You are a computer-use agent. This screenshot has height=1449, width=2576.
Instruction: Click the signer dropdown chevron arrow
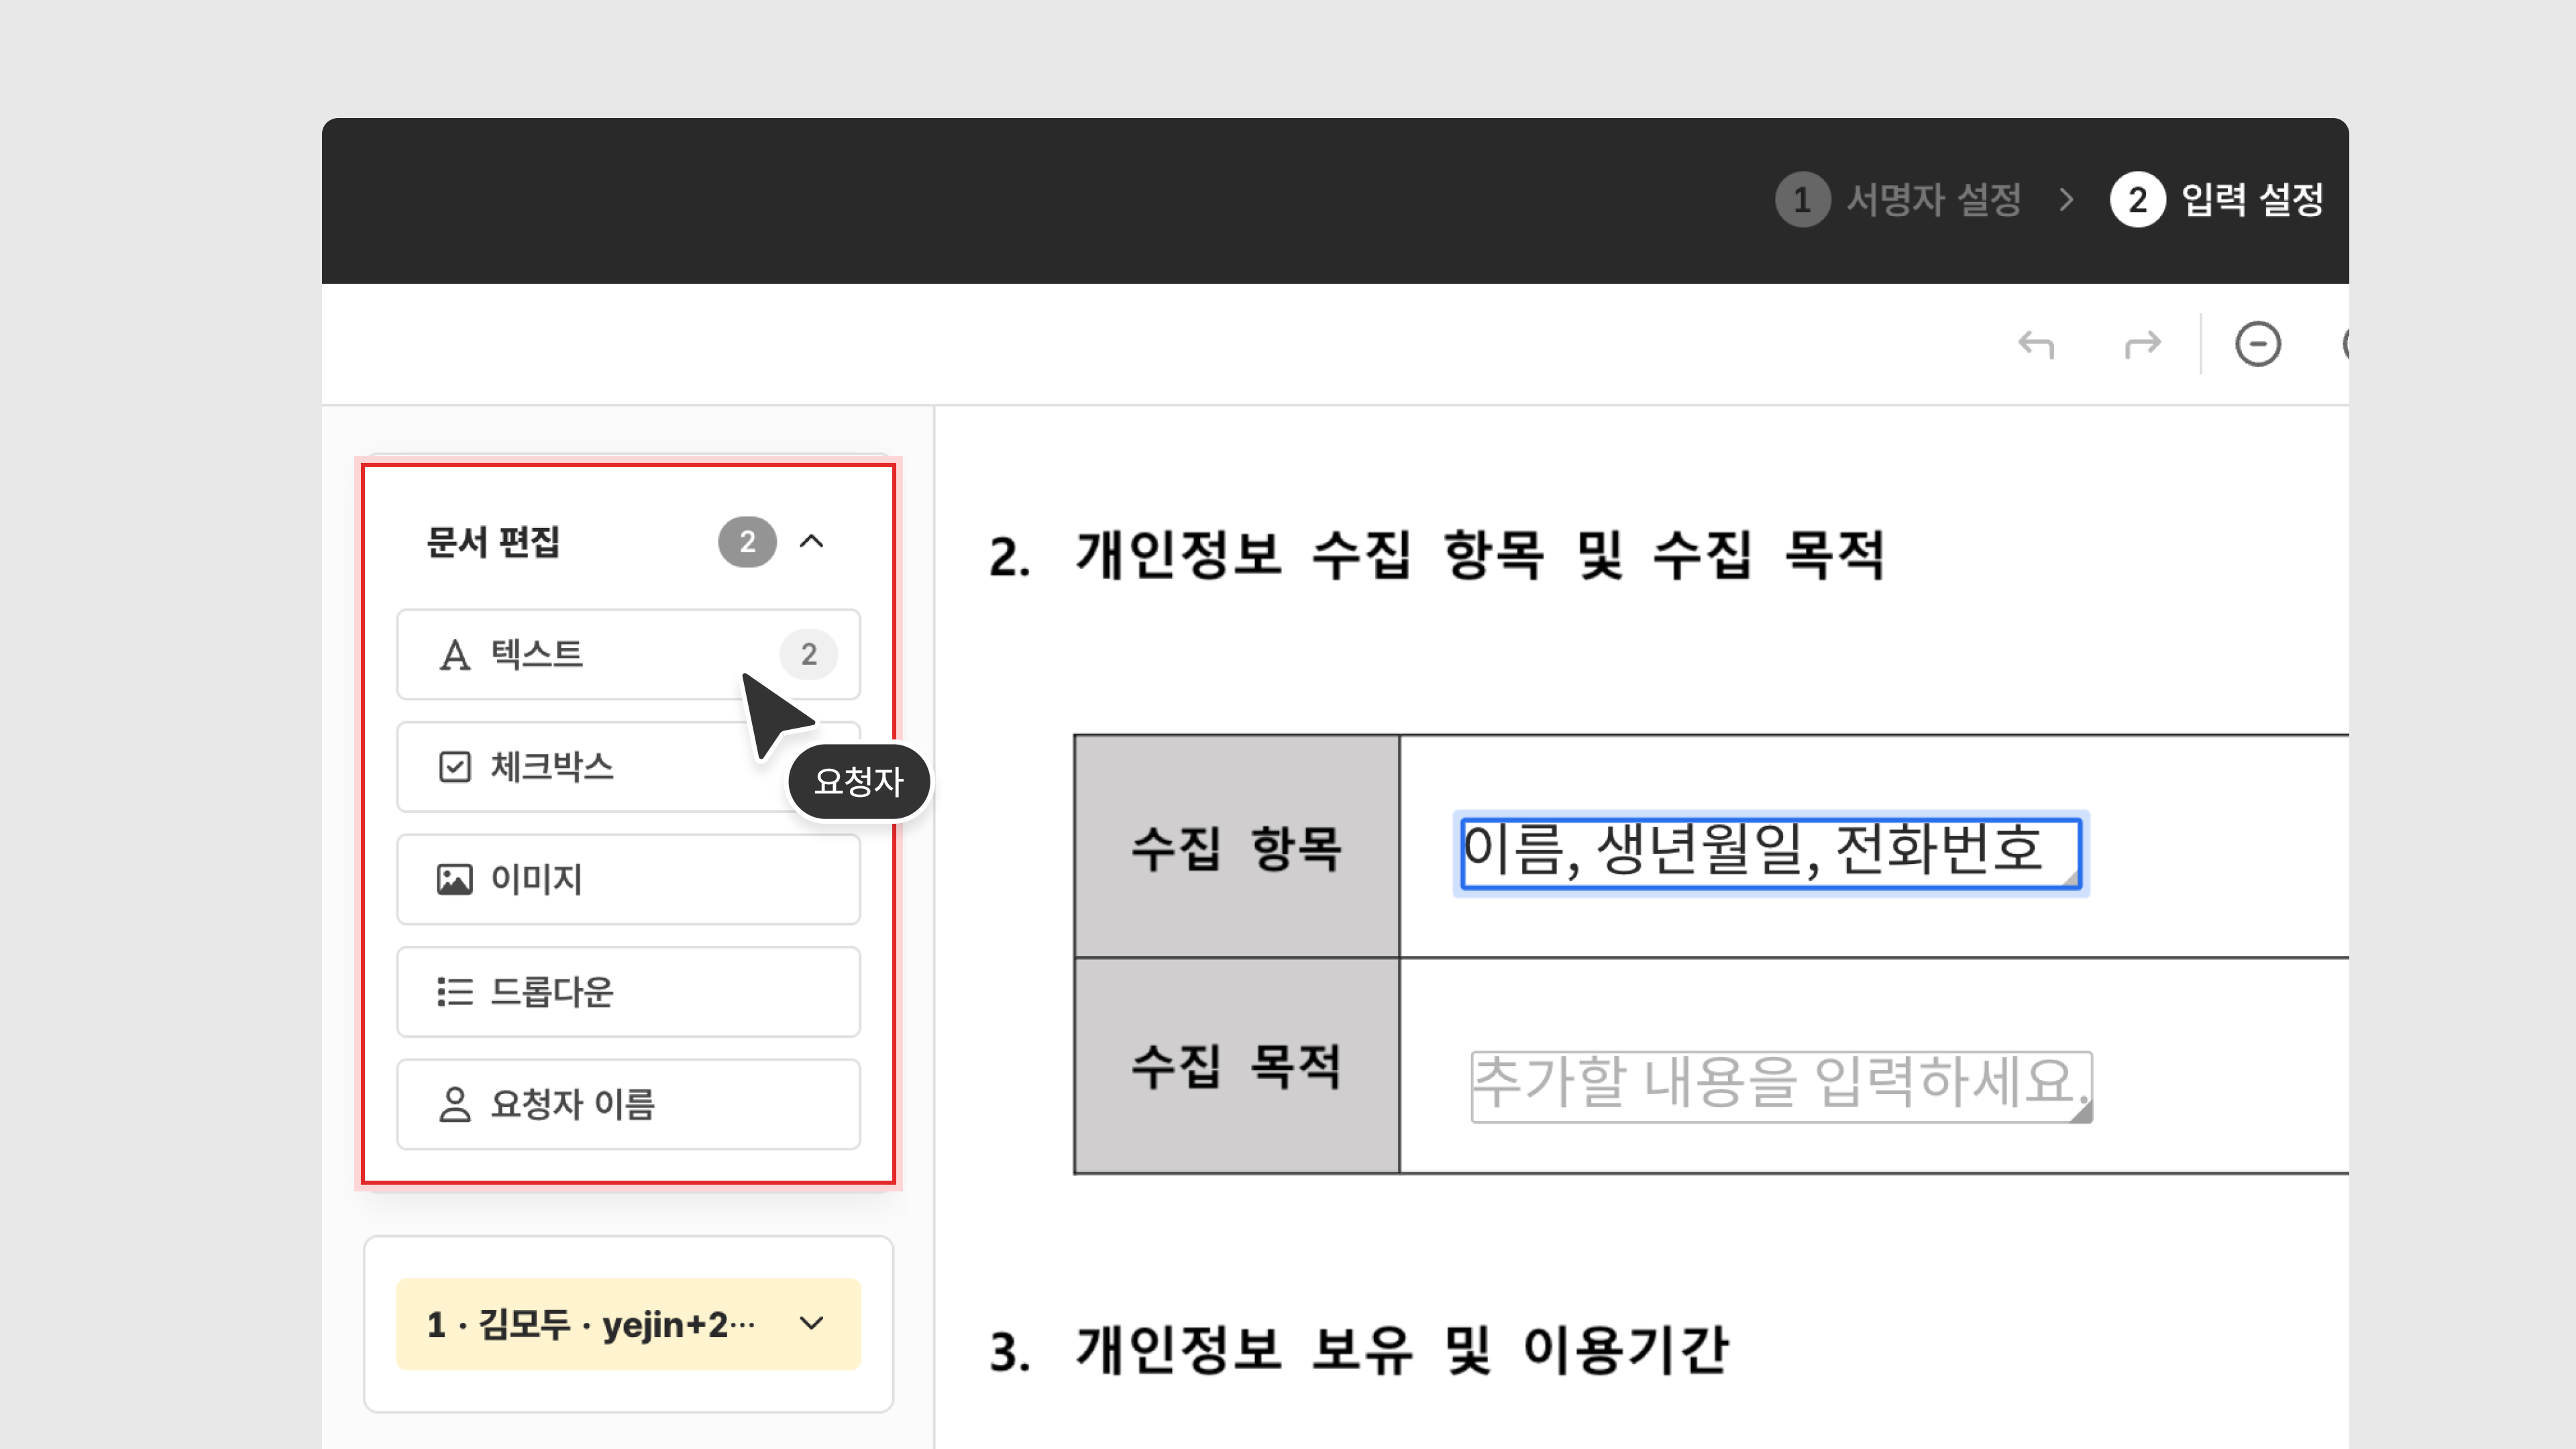point(812,1324)
